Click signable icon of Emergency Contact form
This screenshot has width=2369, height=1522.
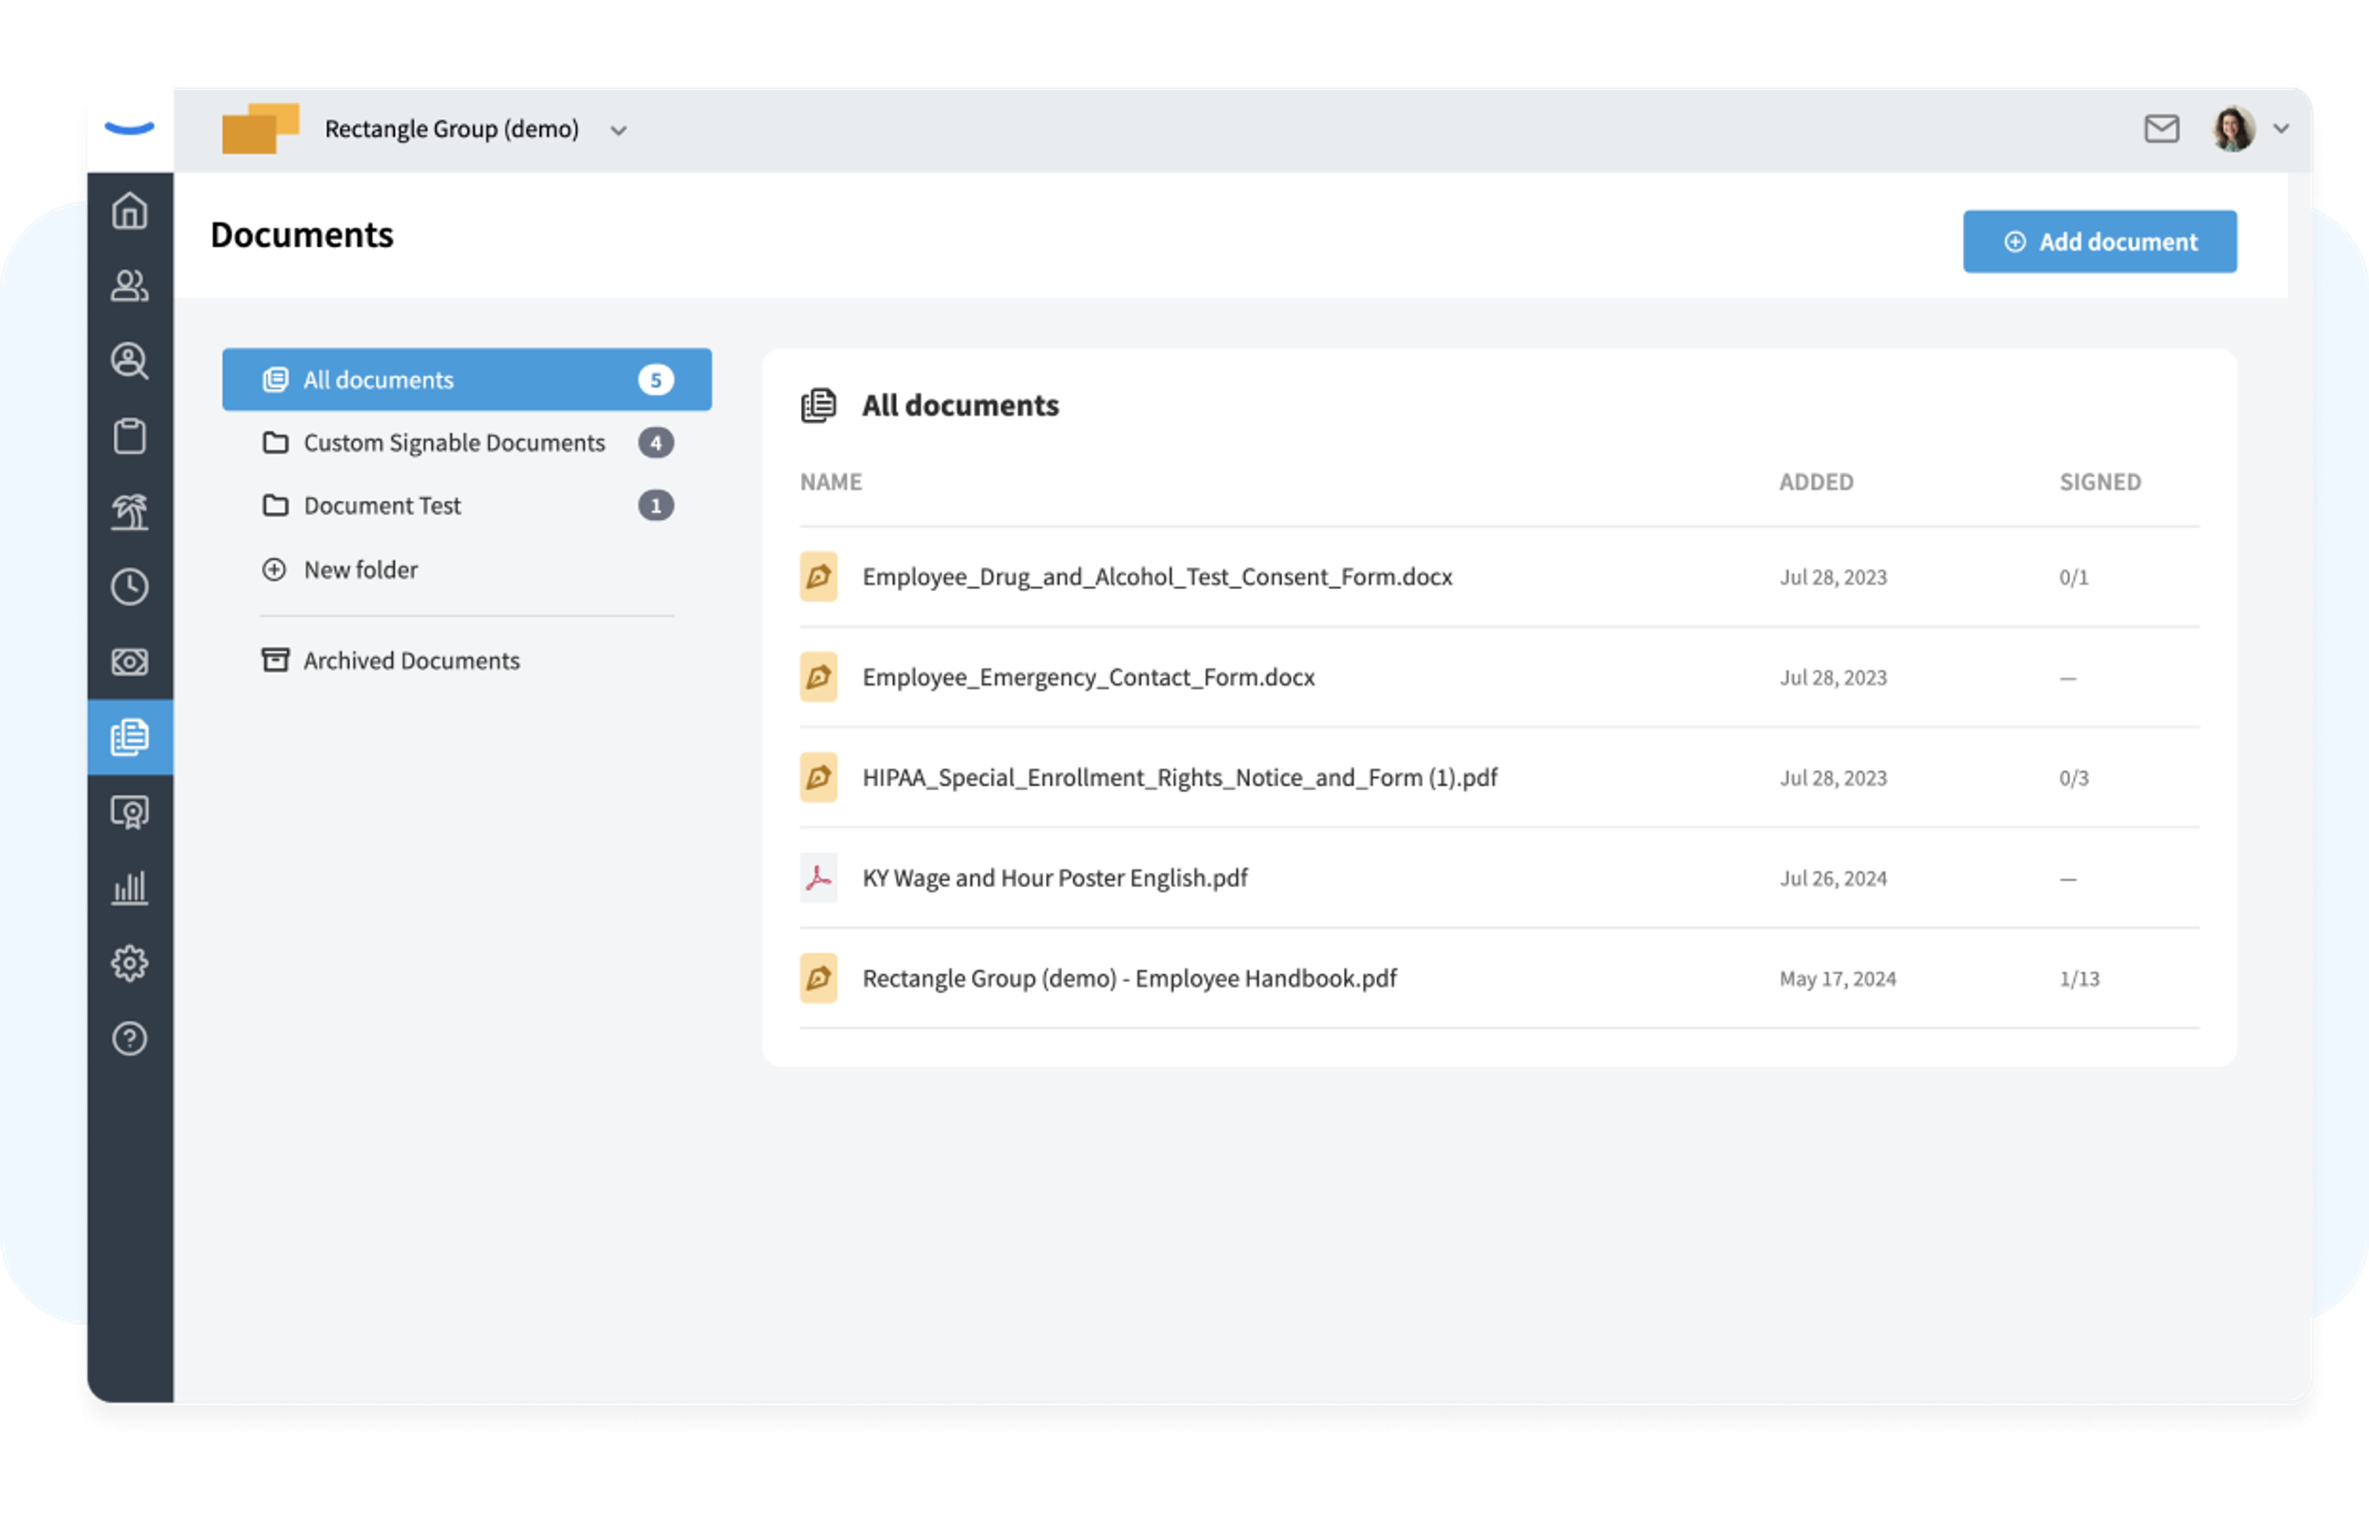coord(819,678)
